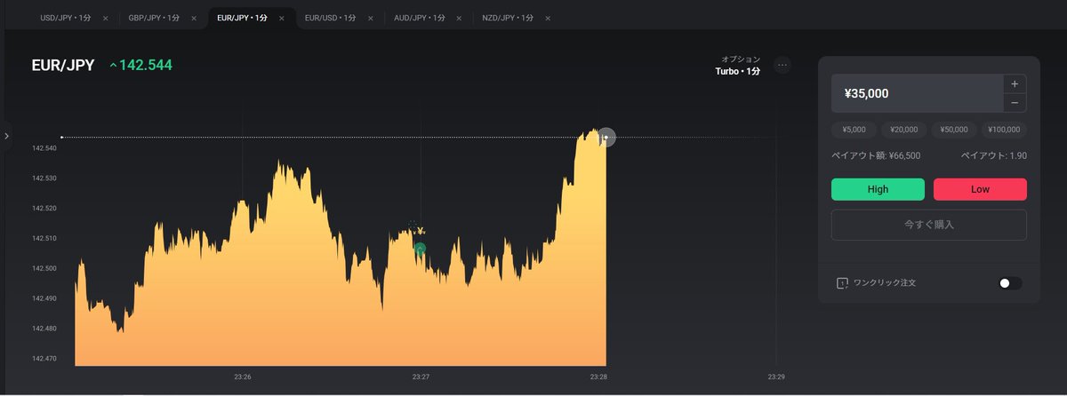1067x396 pixels.
Task: Select the ¥100,000 preset amount
Action: (1004, 130)
